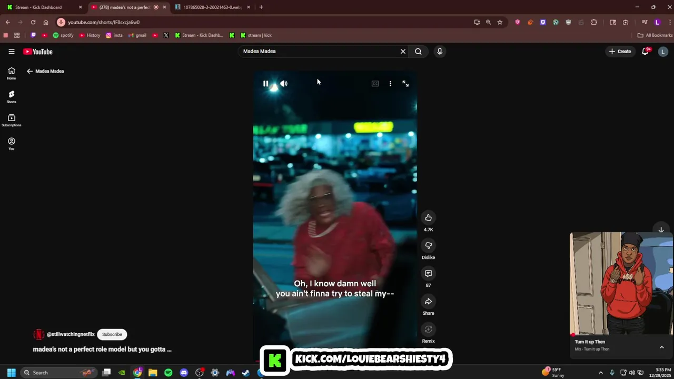Go back in browser history
The width and height of the screenshot is (674, 379).
tap(7, 22)
